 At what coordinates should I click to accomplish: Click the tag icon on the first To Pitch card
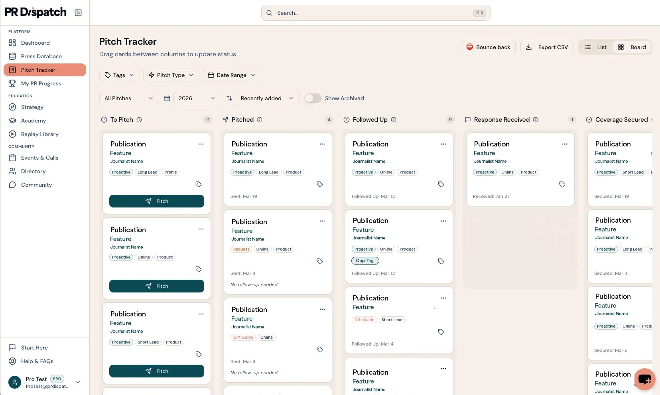click(x=199, y=184)
